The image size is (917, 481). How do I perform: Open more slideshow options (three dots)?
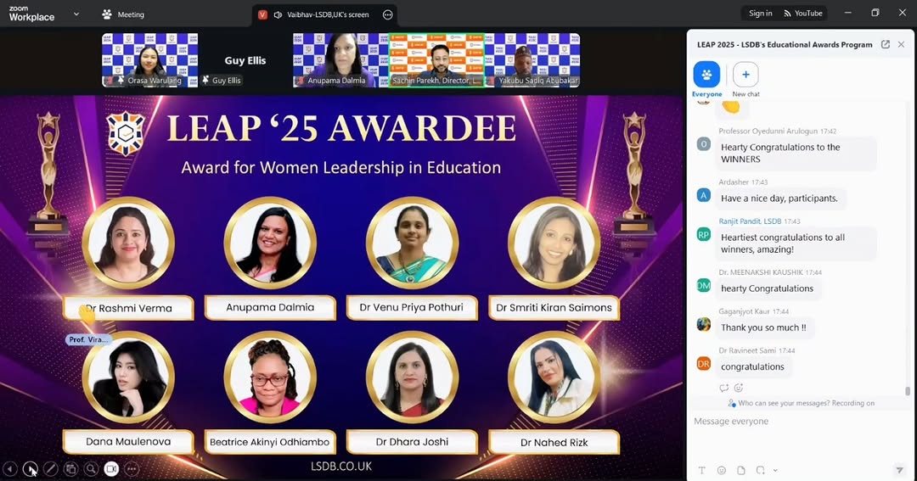132,468
